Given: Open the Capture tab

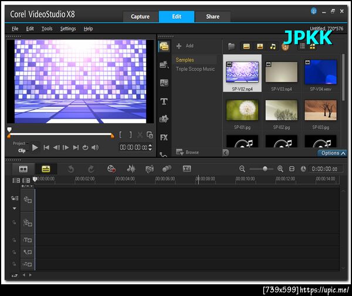Looking at the screenshot, I should click(x=140, y=16).
